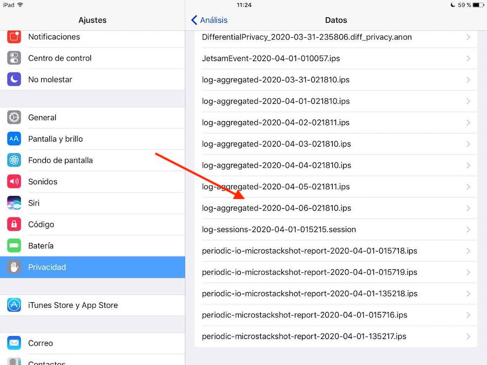
Task: Open Centro de control settings
Action: (92, 58)
